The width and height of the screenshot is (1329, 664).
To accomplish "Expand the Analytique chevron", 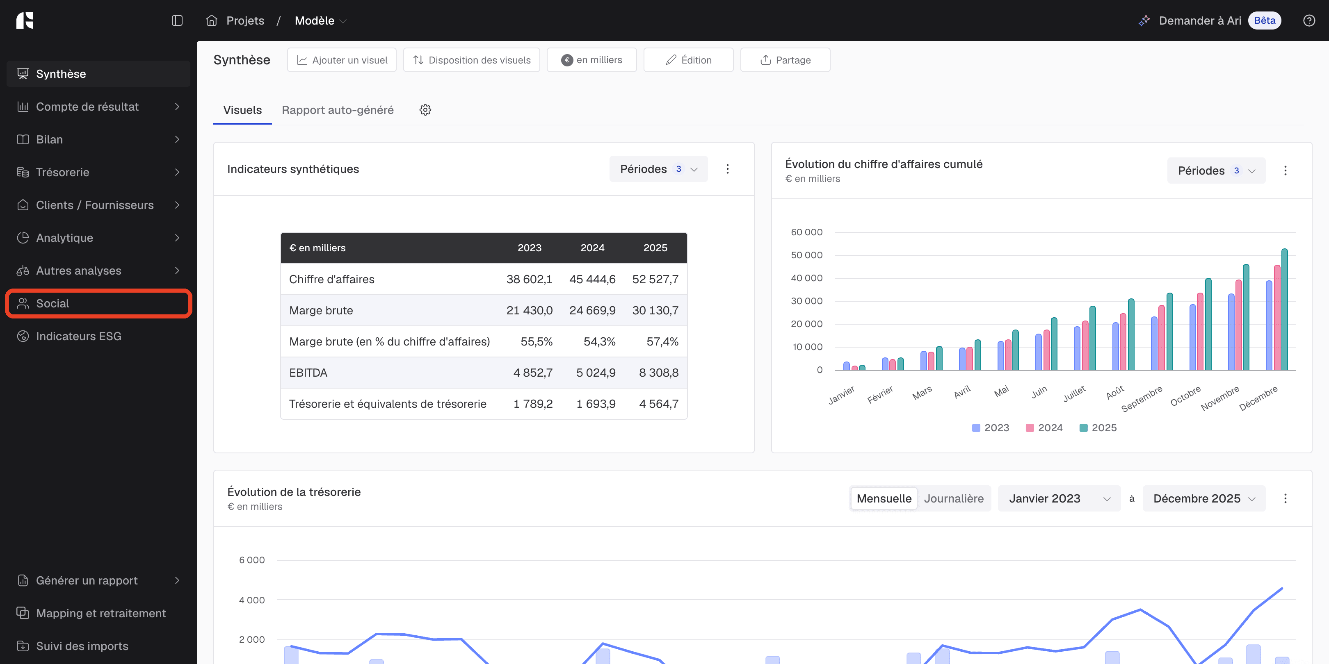I will (177, 238).
